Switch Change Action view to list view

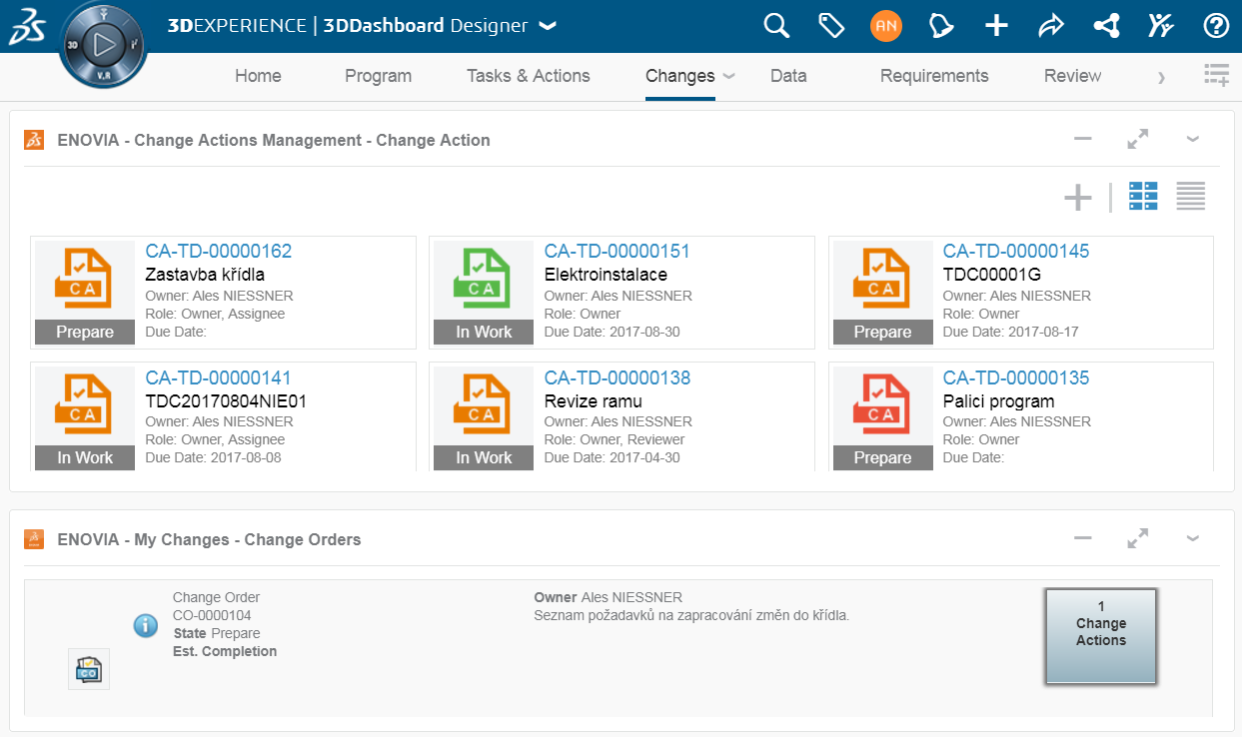[1191, 197]
